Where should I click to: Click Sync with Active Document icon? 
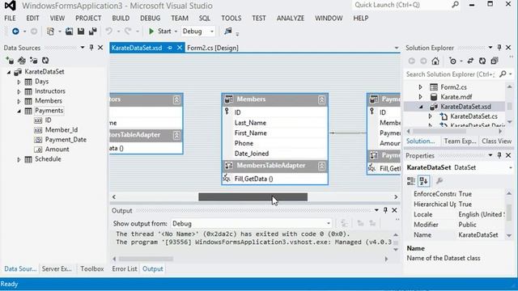coord(470,61)
